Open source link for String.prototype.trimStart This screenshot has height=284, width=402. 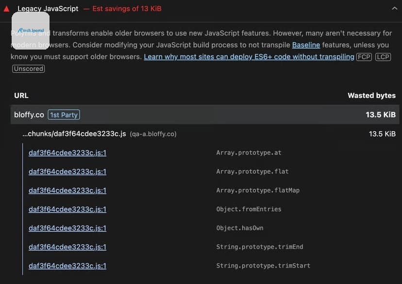point(67,266)
